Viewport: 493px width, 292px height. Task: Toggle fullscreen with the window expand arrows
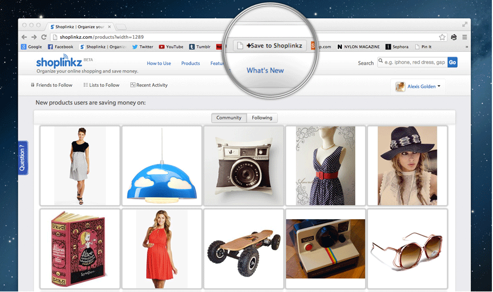point(465,24)
